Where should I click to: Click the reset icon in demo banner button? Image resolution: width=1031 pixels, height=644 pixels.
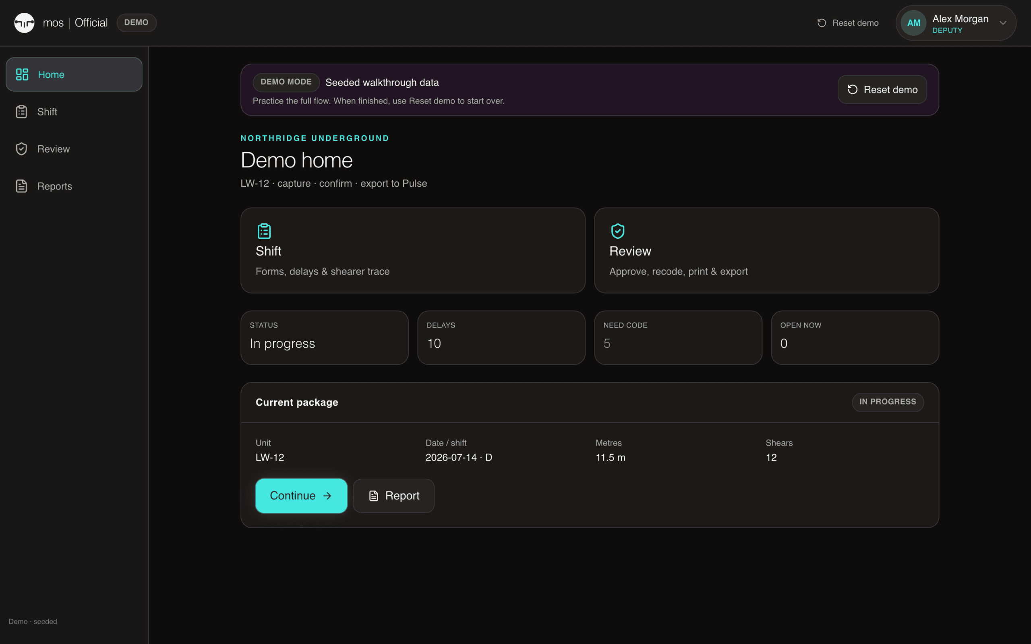click(x=853, y=89)
